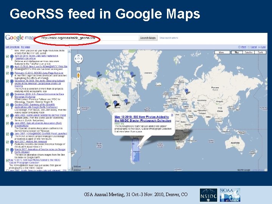
Task: Open June 2008 World Glacier Monitoring link
Action: click(40, 115)
